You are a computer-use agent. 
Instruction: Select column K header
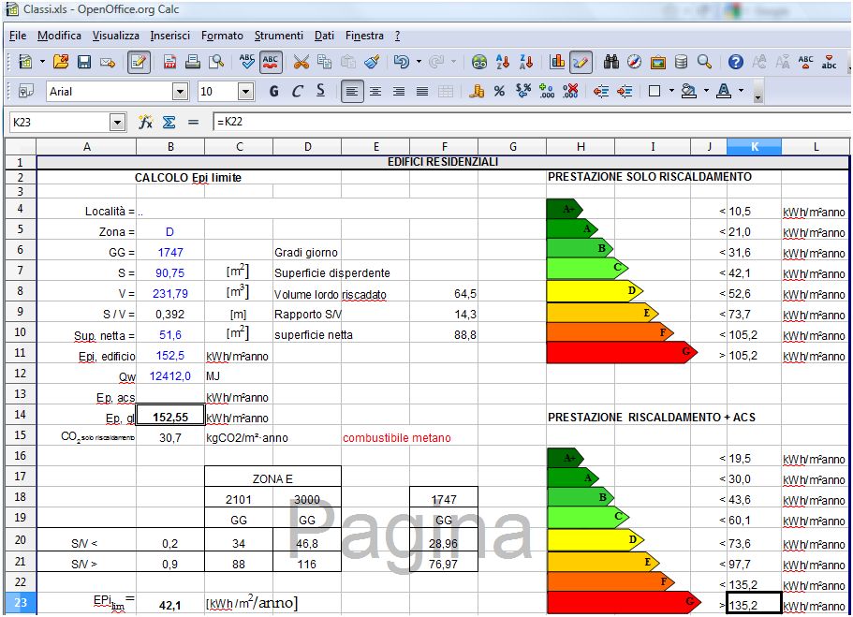pyautogui.click(x=754, y=146)
